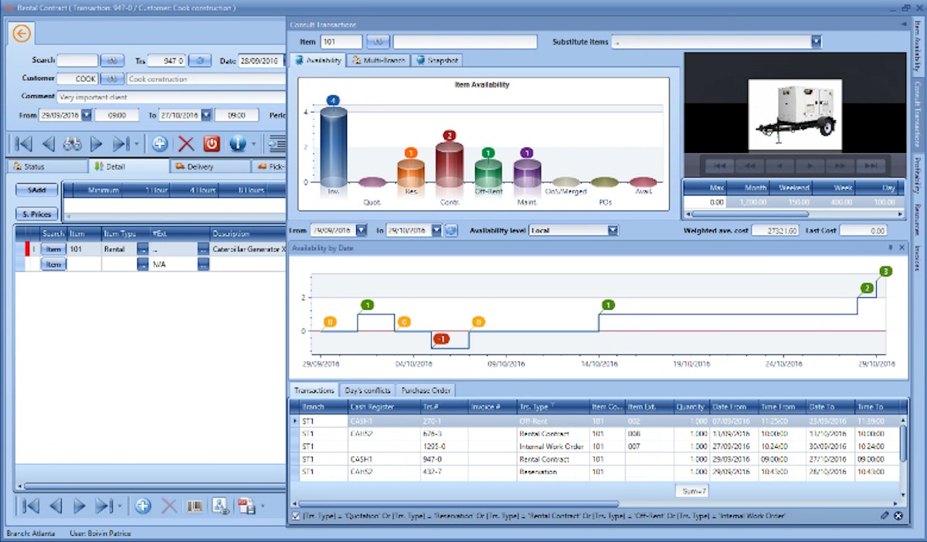The height and width of the screenshot is (542, 927).
Task: Click the red power-off icon in the toolbar
Action: (213, 143)
